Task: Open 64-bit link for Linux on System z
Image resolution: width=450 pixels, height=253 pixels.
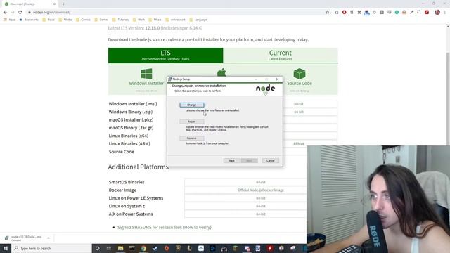Action: point(261,206)
